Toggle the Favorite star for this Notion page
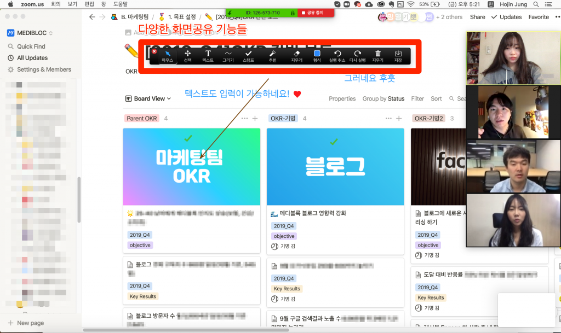Image resolution: width=561 pixels, height=333 pixels. 539,17
